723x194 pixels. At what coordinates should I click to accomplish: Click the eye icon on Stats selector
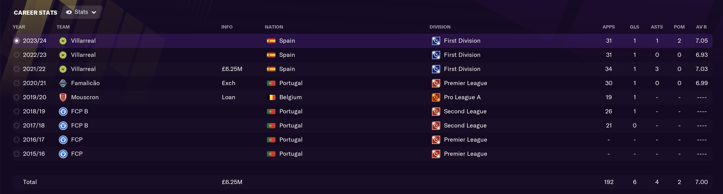69,12
